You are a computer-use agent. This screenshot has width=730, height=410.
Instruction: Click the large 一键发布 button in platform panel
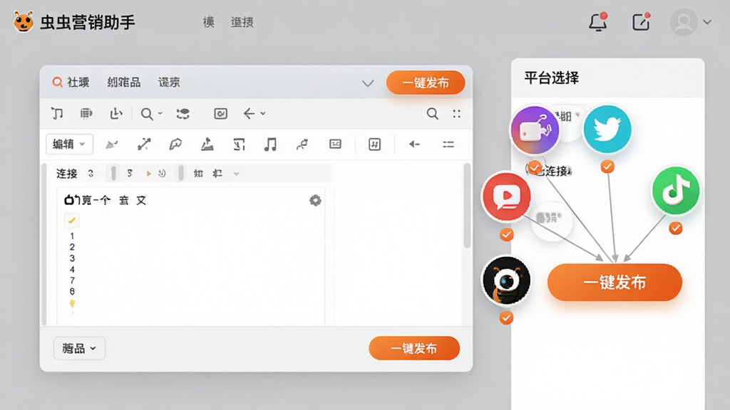click(x=615, y=282)
